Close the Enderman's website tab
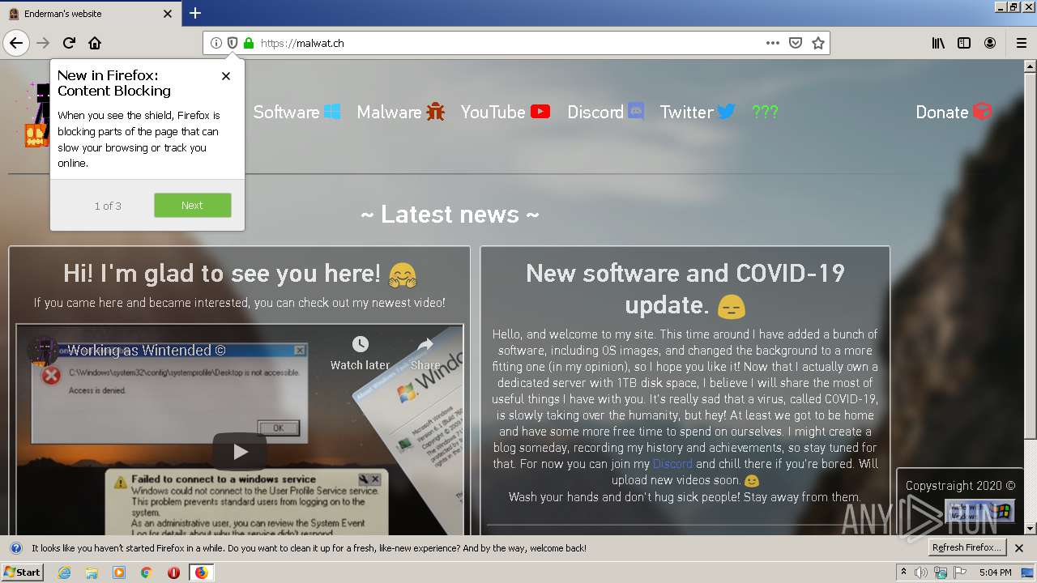The width and height of the screenshot is (1037, 583). [x=168, y=14]
